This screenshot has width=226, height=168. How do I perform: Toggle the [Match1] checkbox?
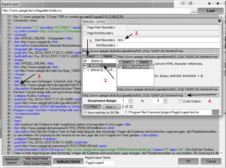coord(85,61)
